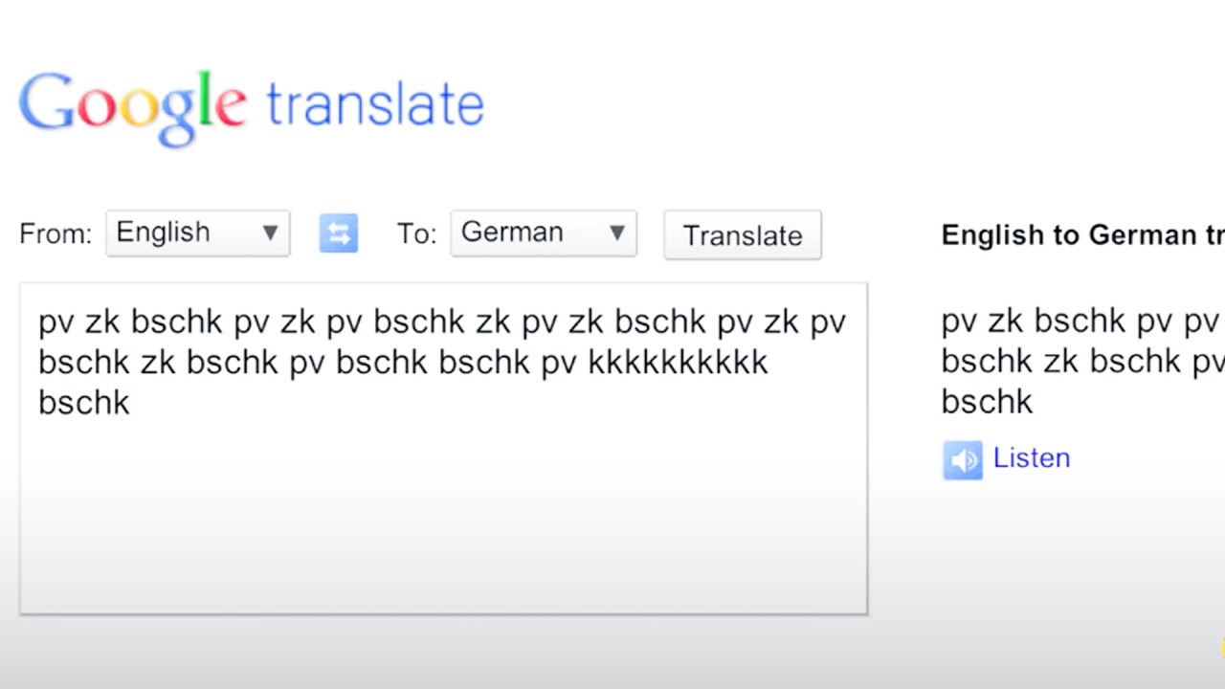The height and width of the screenshot is (689, 1225).
Task: Click the Listen link
Action: 1032,458
